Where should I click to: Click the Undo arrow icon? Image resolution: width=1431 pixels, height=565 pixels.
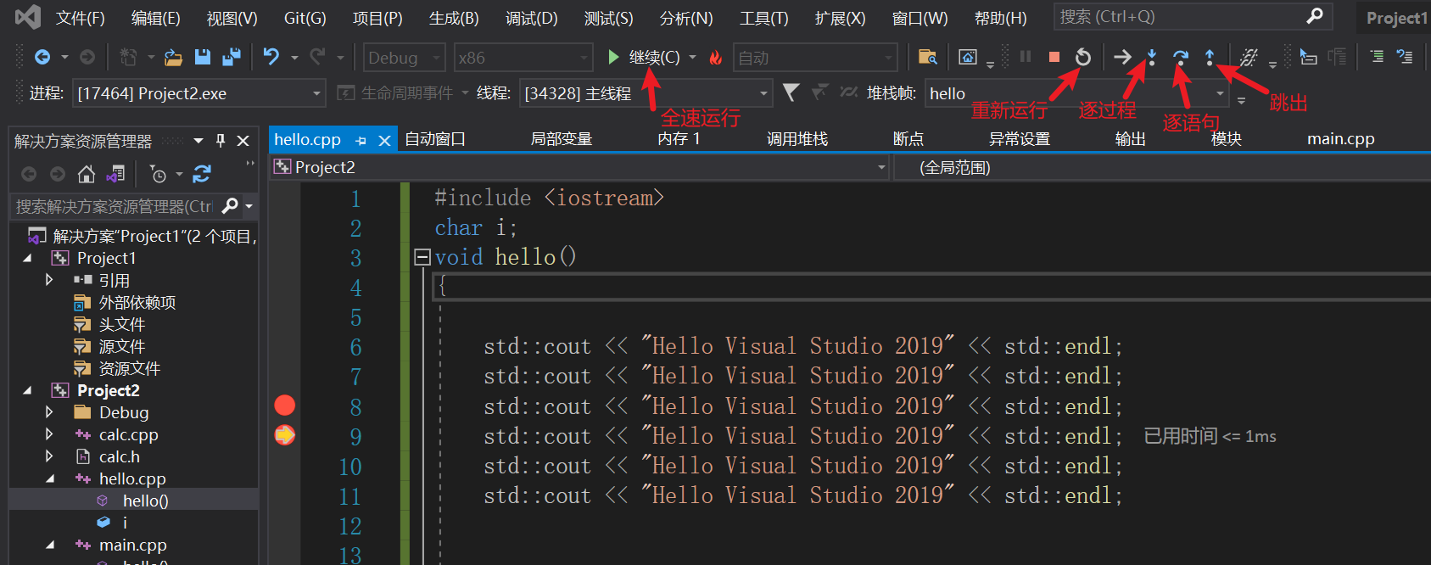pyautogui.click(x=271, y=57)
